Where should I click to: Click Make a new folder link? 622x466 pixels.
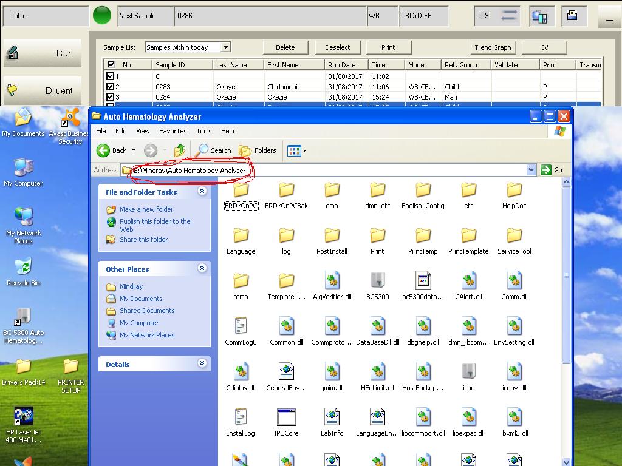pyautogui.click(x=146, y=209)
